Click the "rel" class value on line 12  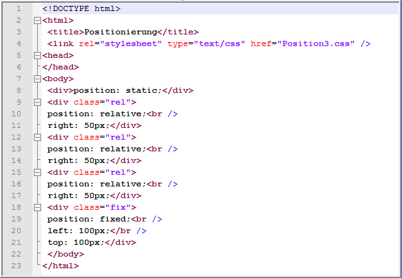coord(118,138)
